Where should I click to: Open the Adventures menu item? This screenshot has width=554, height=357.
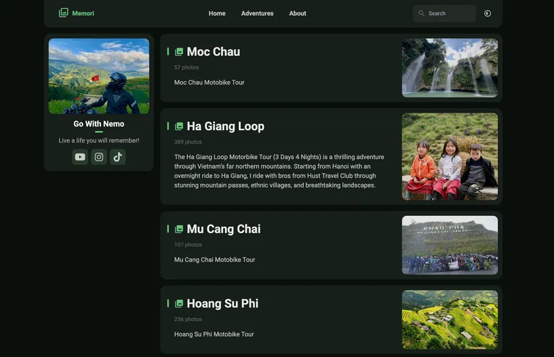pyautogui.click(x=257, y=13)
